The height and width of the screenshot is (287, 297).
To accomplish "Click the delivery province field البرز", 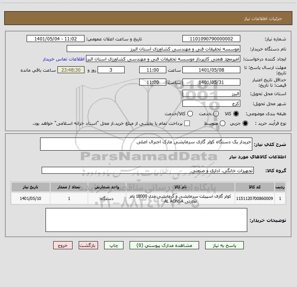I will (x=211, y=94).
